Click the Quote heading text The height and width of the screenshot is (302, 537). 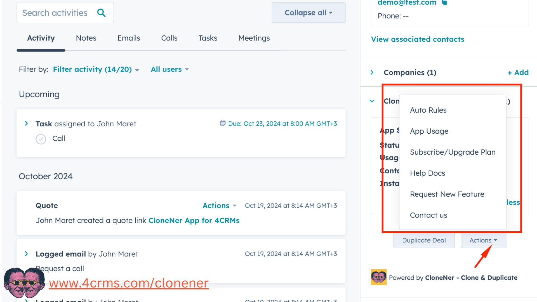tap(47, 206)
